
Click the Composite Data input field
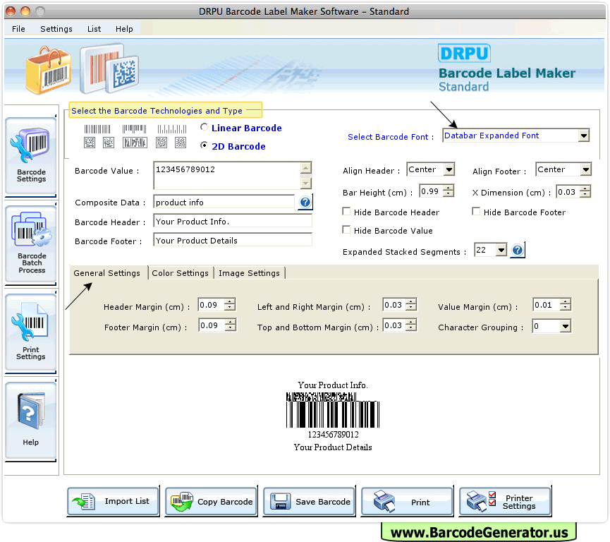[x=224, y=202]
